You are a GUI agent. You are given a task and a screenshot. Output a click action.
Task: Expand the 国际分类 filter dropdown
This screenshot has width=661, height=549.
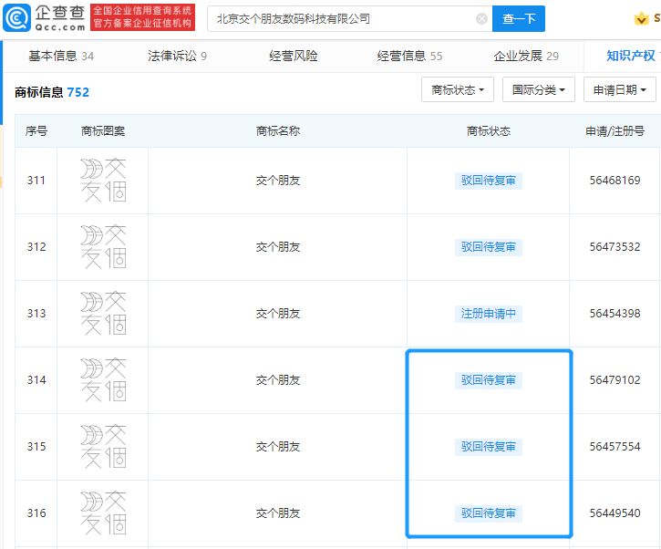(x=538, y=89)
